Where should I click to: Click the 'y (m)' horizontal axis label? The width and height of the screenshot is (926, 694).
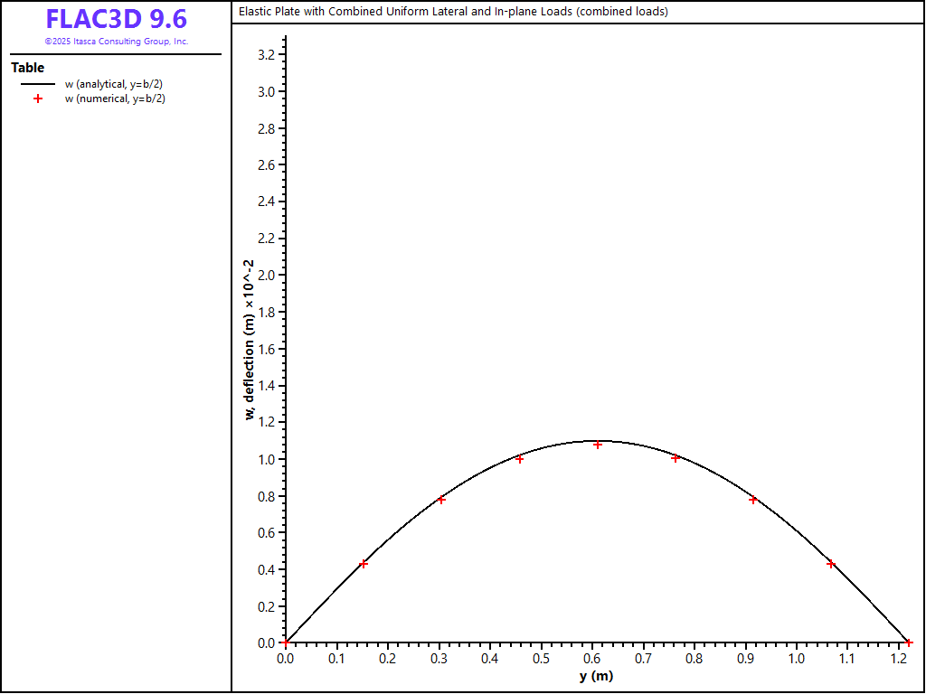[596, 677]
